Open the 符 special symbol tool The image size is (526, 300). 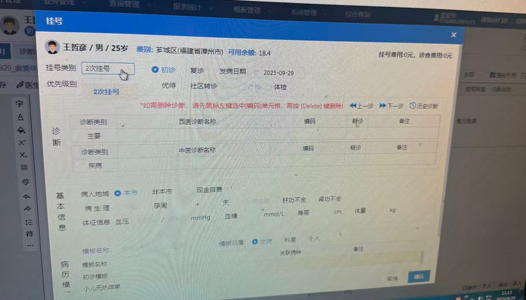(29, 234)
